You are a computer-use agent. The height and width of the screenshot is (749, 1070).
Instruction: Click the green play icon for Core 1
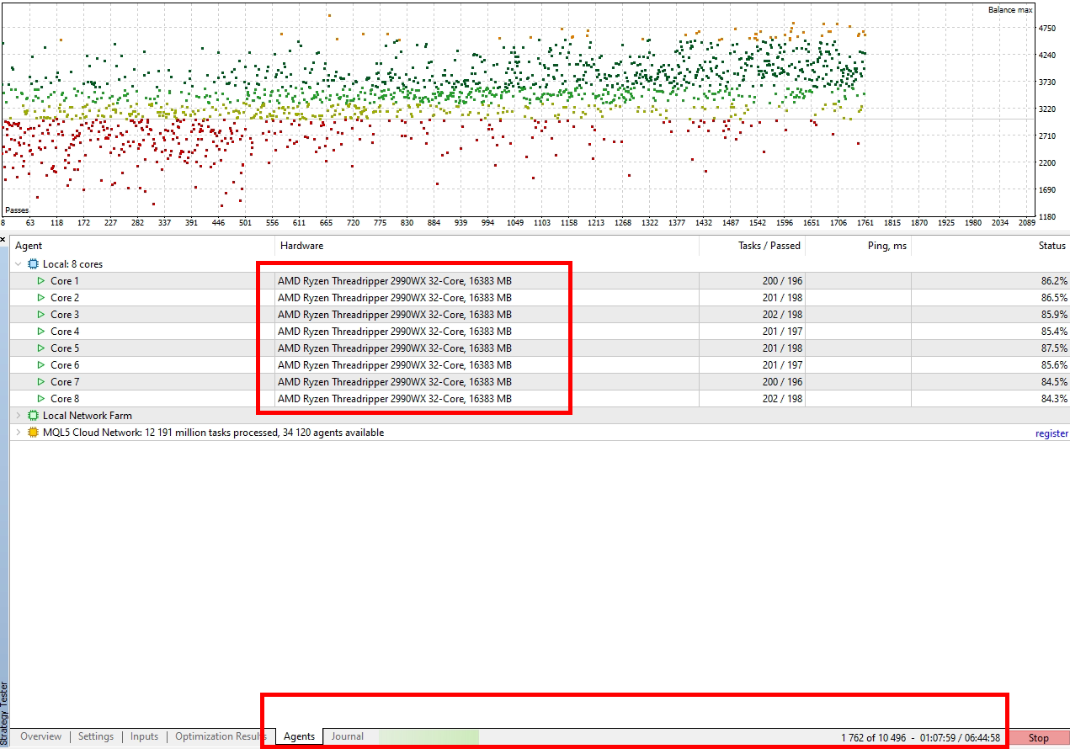(40, 281)
